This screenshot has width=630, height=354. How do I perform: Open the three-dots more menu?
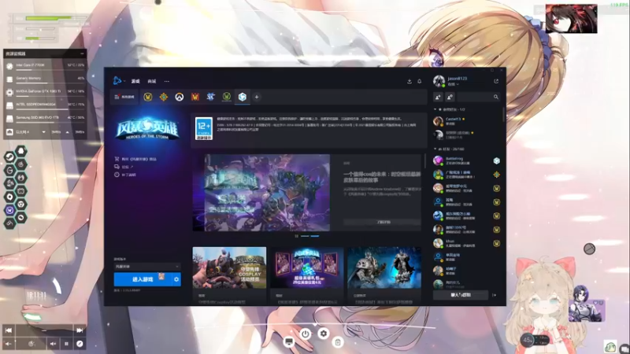(167, 81)
